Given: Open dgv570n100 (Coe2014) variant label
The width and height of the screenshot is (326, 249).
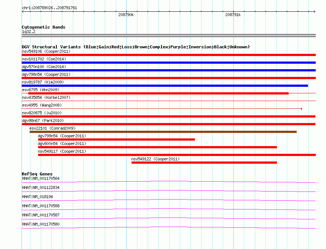Looking at the screenshot, I should pyautogui.click(x=44, y=67).
